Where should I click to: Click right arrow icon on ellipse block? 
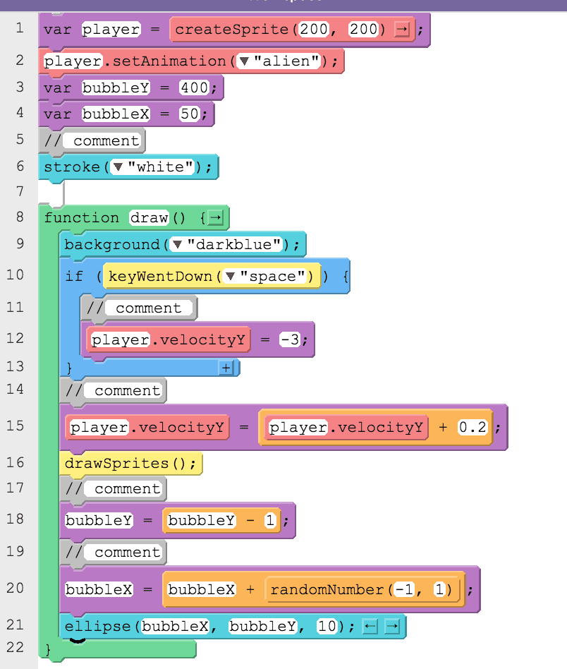coord(392,627)
